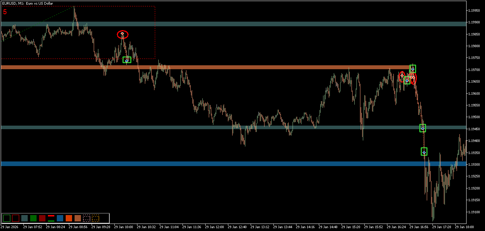485x231 pixels.
Task: Click the blue square in the bottom legend panel
Action: [x=60, y=219]
